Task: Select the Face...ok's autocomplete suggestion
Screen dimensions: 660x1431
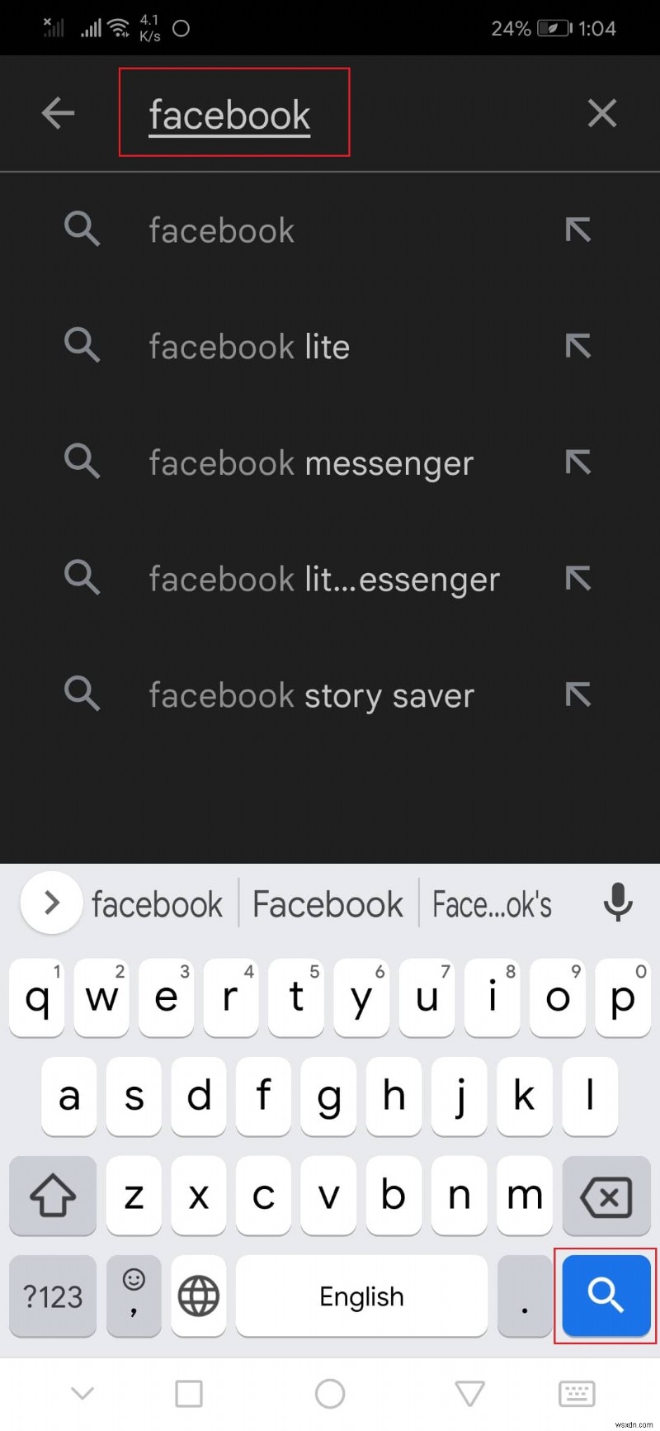Action: coord(492,903)
